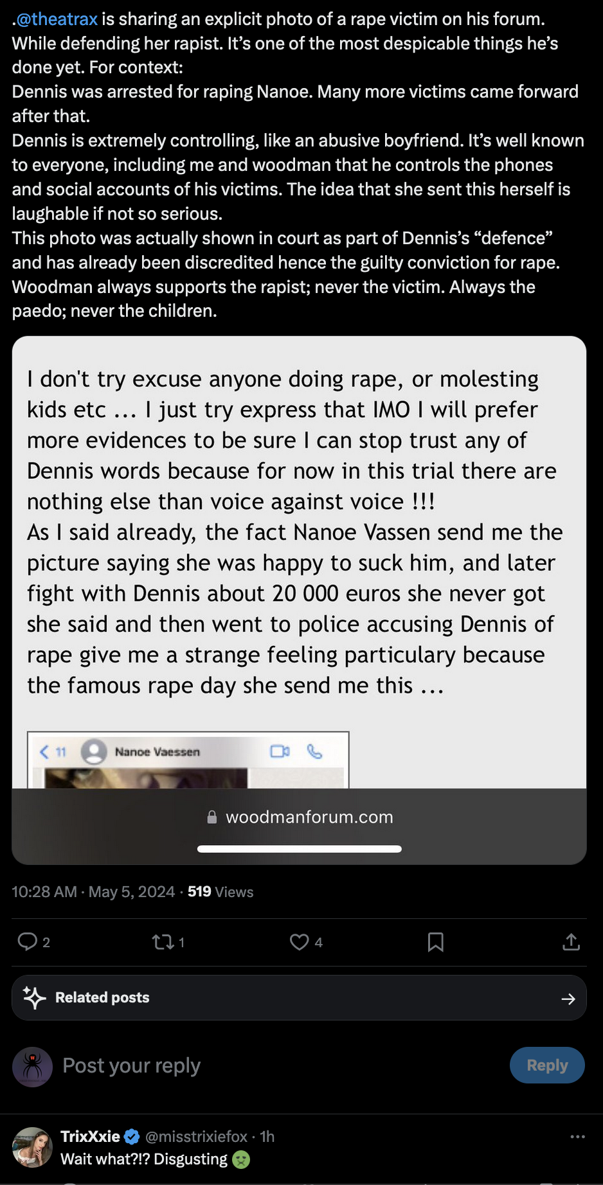This screenshot has width=603, height=1185.
Task: Click the 519 Views count
Action: [221, 892]
